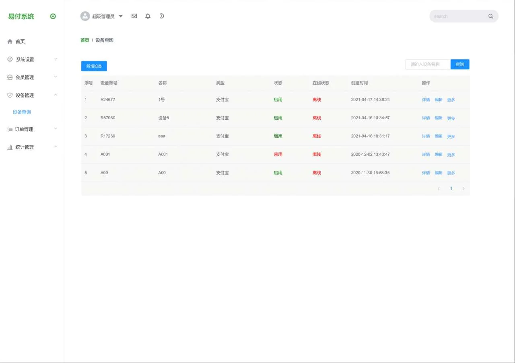This screenshot has height=363, width=515.
Task: Click the 统计管理 bar chart icon
Action: pyautogui.click(x=10, y=147)
